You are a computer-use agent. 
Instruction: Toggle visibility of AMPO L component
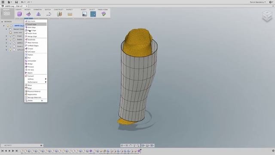[10, 43]
